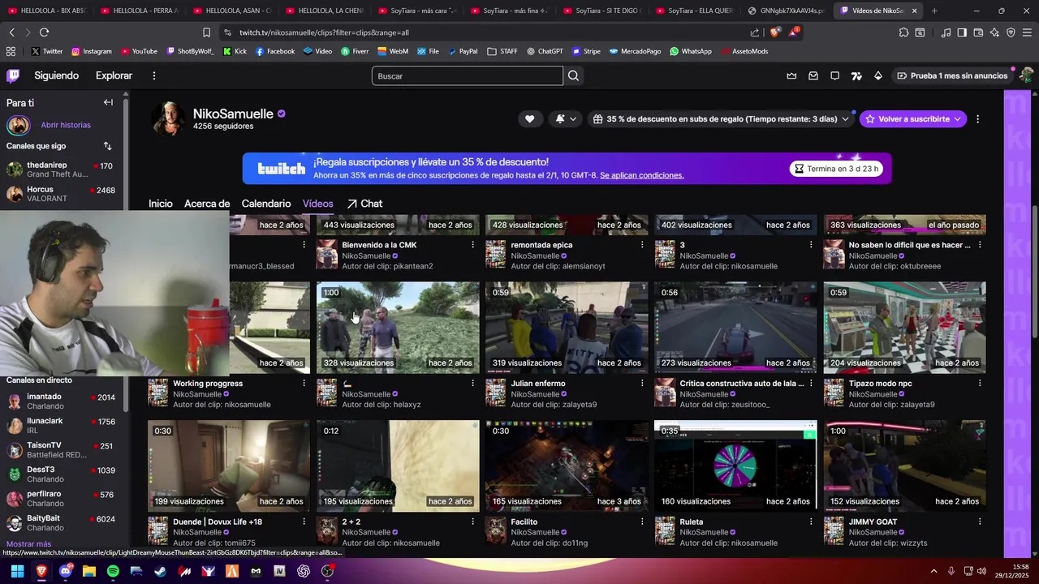
Task: Open Steam from taskbar
Action: 160,571
